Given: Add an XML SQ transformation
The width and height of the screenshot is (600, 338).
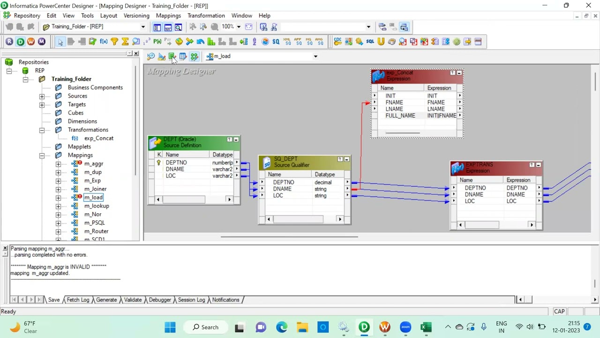Looking at the screenshot, I should click(287, 42).
